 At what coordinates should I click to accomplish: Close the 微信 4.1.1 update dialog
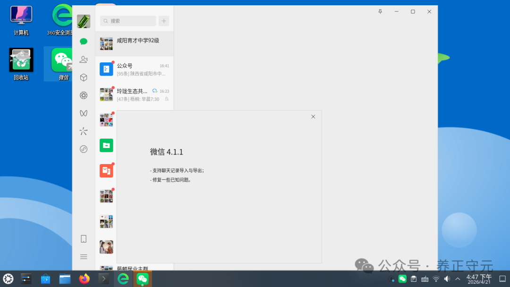click(313, 117)
